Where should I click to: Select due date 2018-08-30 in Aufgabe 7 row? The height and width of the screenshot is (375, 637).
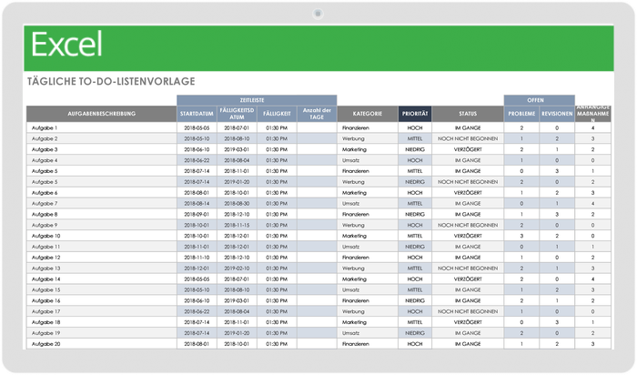tap(237, 204)
